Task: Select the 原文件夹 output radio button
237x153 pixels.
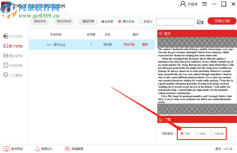Action: click(x=120, y=21)
